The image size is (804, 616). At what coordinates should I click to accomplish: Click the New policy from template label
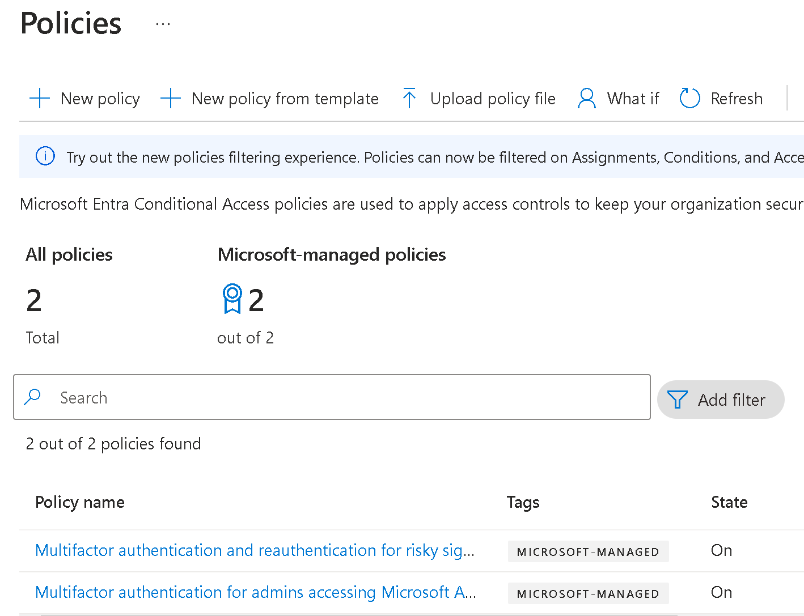(x=285, y=99)
